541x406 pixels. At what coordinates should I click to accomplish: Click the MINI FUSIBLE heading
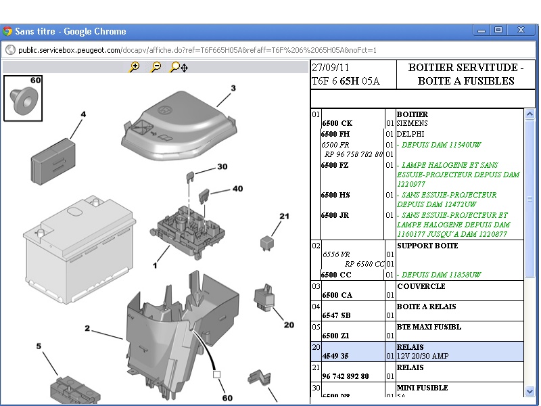coord(422,388)
